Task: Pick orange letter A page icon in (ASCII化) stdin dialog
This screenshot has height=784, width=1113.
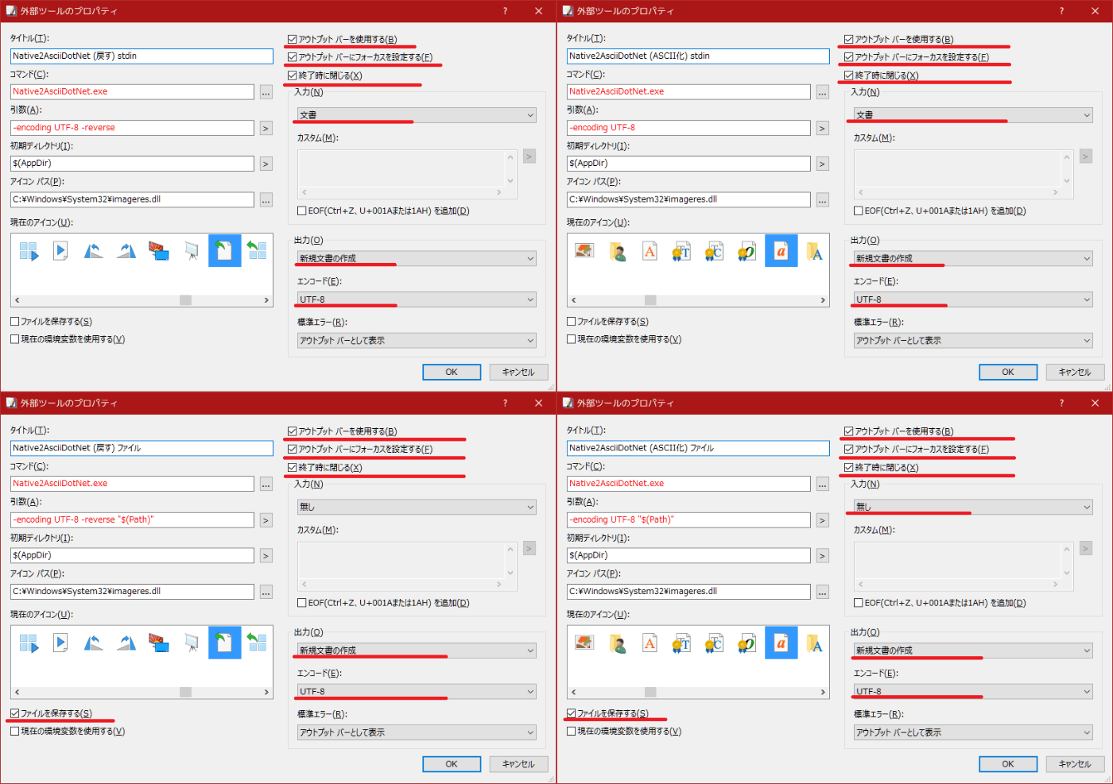Action: (650, 251)
